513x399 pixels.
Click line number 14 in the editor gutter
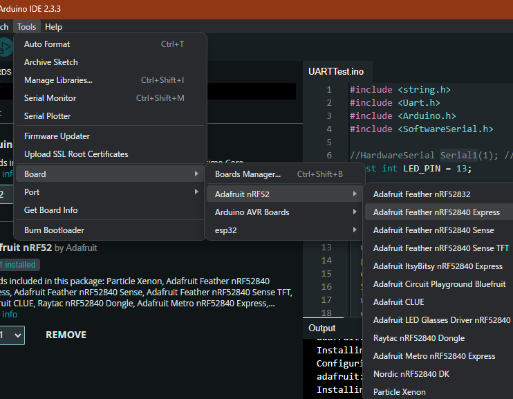click(x=326, y=261)
